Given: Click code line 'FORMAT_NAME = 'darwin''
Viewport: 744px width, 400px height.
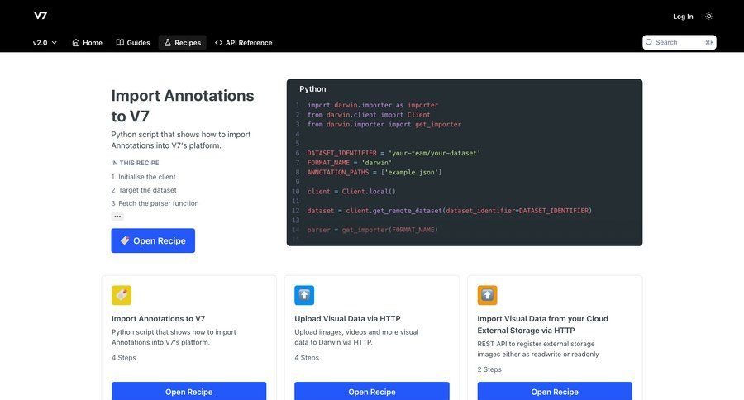Looking at the screenshot, I should (x=349, y=163).
